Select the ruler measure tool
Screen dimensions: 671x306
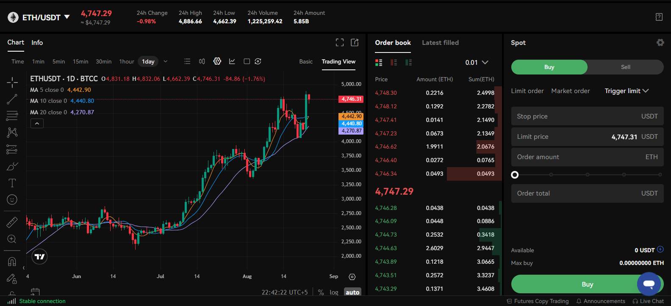tap(12, 222)
